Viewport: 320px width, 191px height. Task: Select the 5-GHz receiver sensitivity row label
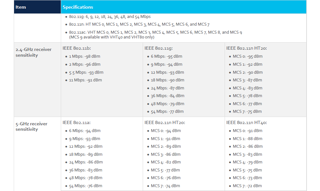pos(31,127)
